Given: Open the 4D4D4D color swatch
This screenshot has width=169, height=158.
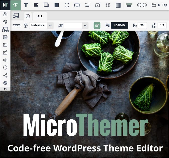Looking at the screenshot, I should coord(119,26).
